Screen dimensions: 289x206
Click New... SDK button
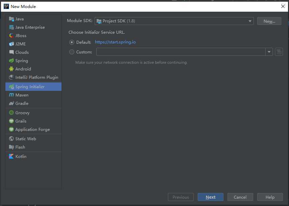click(x=269, y=21)
